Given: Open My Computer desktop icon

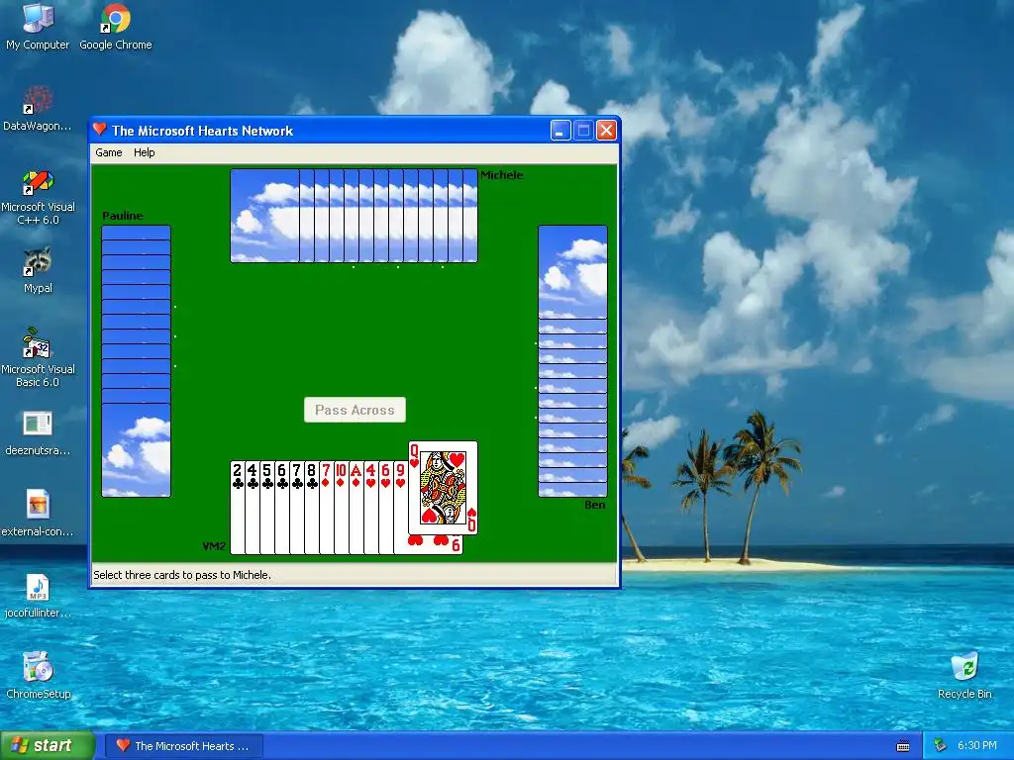Looking at the screenshot, I should (x=38, y=27).
